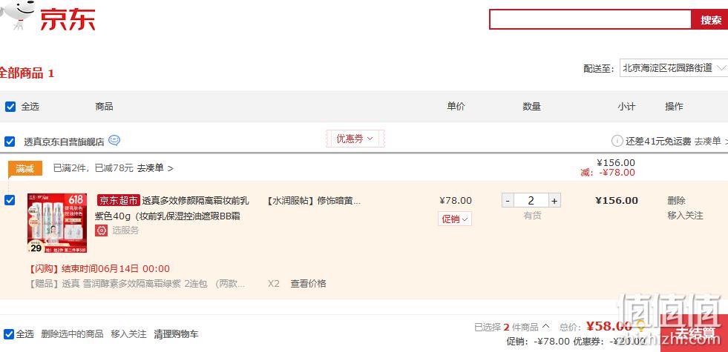Click the 【水润服帖】修饰暗黄 spec text

(x=313, y=201)
